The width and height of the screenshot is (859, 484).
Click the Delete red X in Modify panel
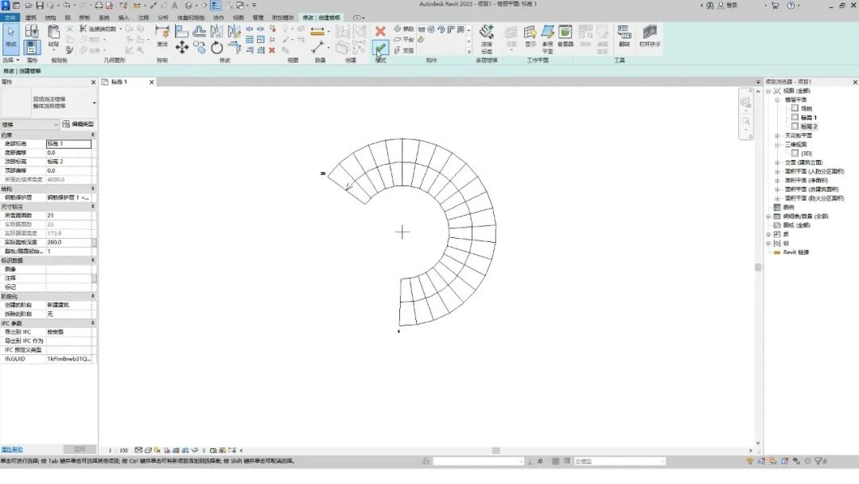click(272, 50)
